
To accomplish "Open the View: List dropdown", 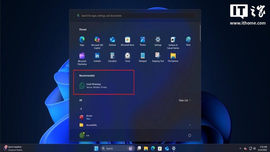I will coord(185,100).
